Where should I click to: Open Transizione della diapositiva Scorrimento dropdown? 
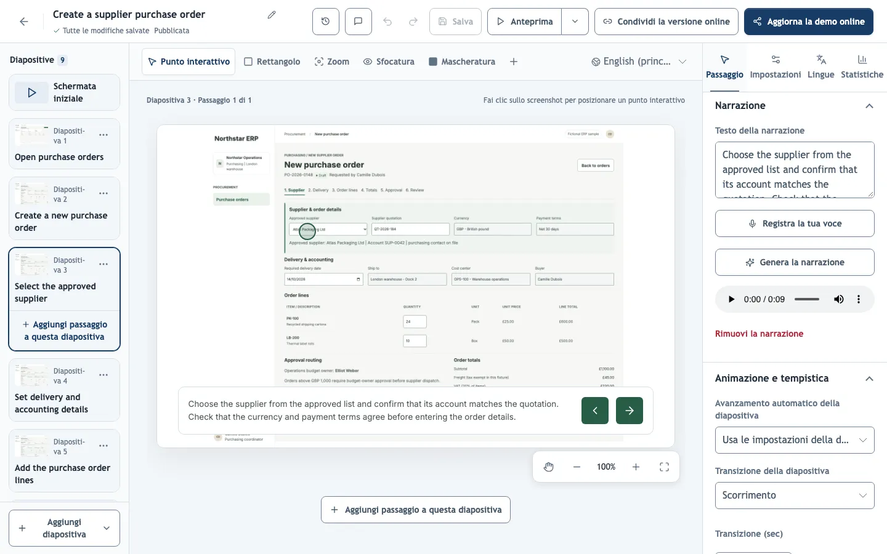pyautogui.click(x=795, y=496)
